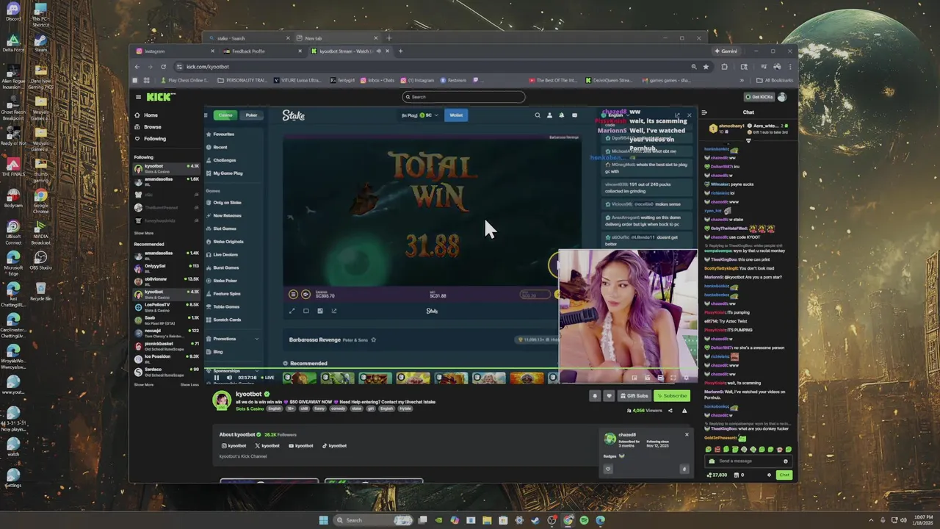Open the Ubisoft Connect desktop icon
Viewport: 940px width, 529px height.
pos(12,230)
